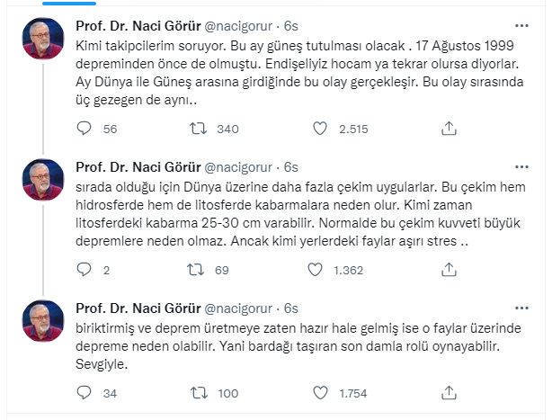Screen dimensions: 552x420
Task: Open Prof. Dr. Naci Görür name in first tweet
Action: click(x=138, y=26)
